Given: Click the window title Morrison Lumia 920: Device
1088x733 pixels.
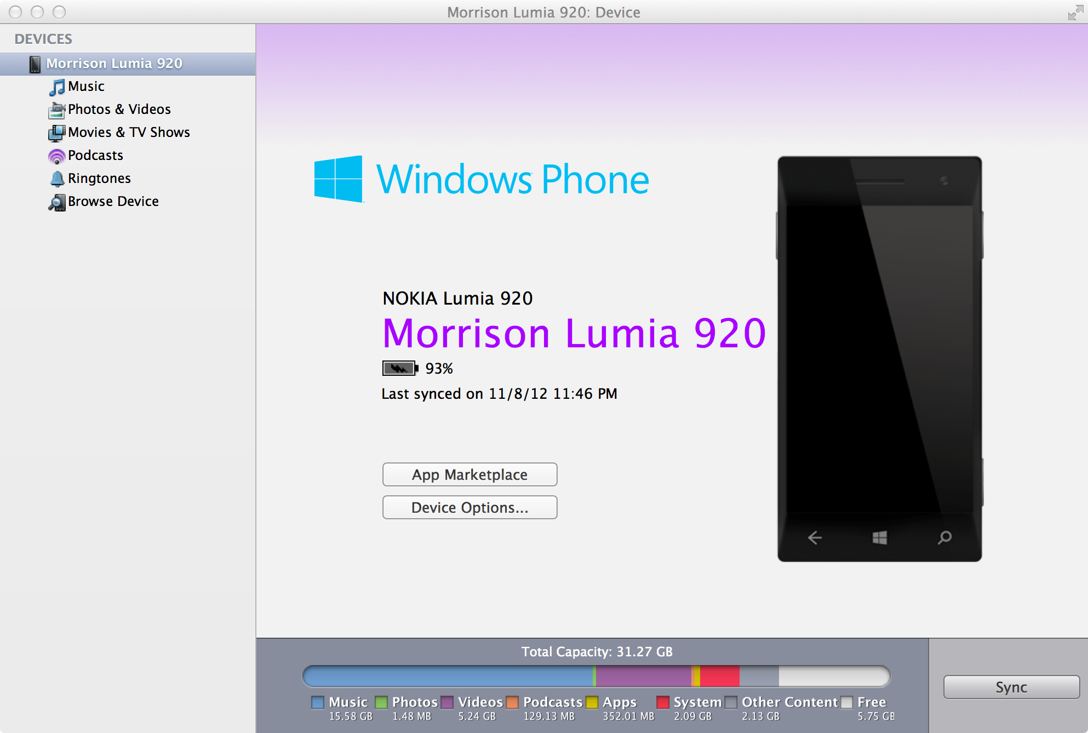Looking at the screenshot, I should (543, 13).
